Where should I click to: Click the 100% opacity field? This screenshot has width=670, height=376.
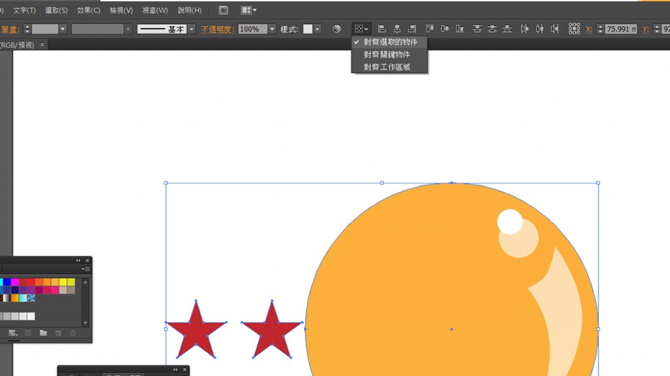pyautogui.click(x=253, y=29)
